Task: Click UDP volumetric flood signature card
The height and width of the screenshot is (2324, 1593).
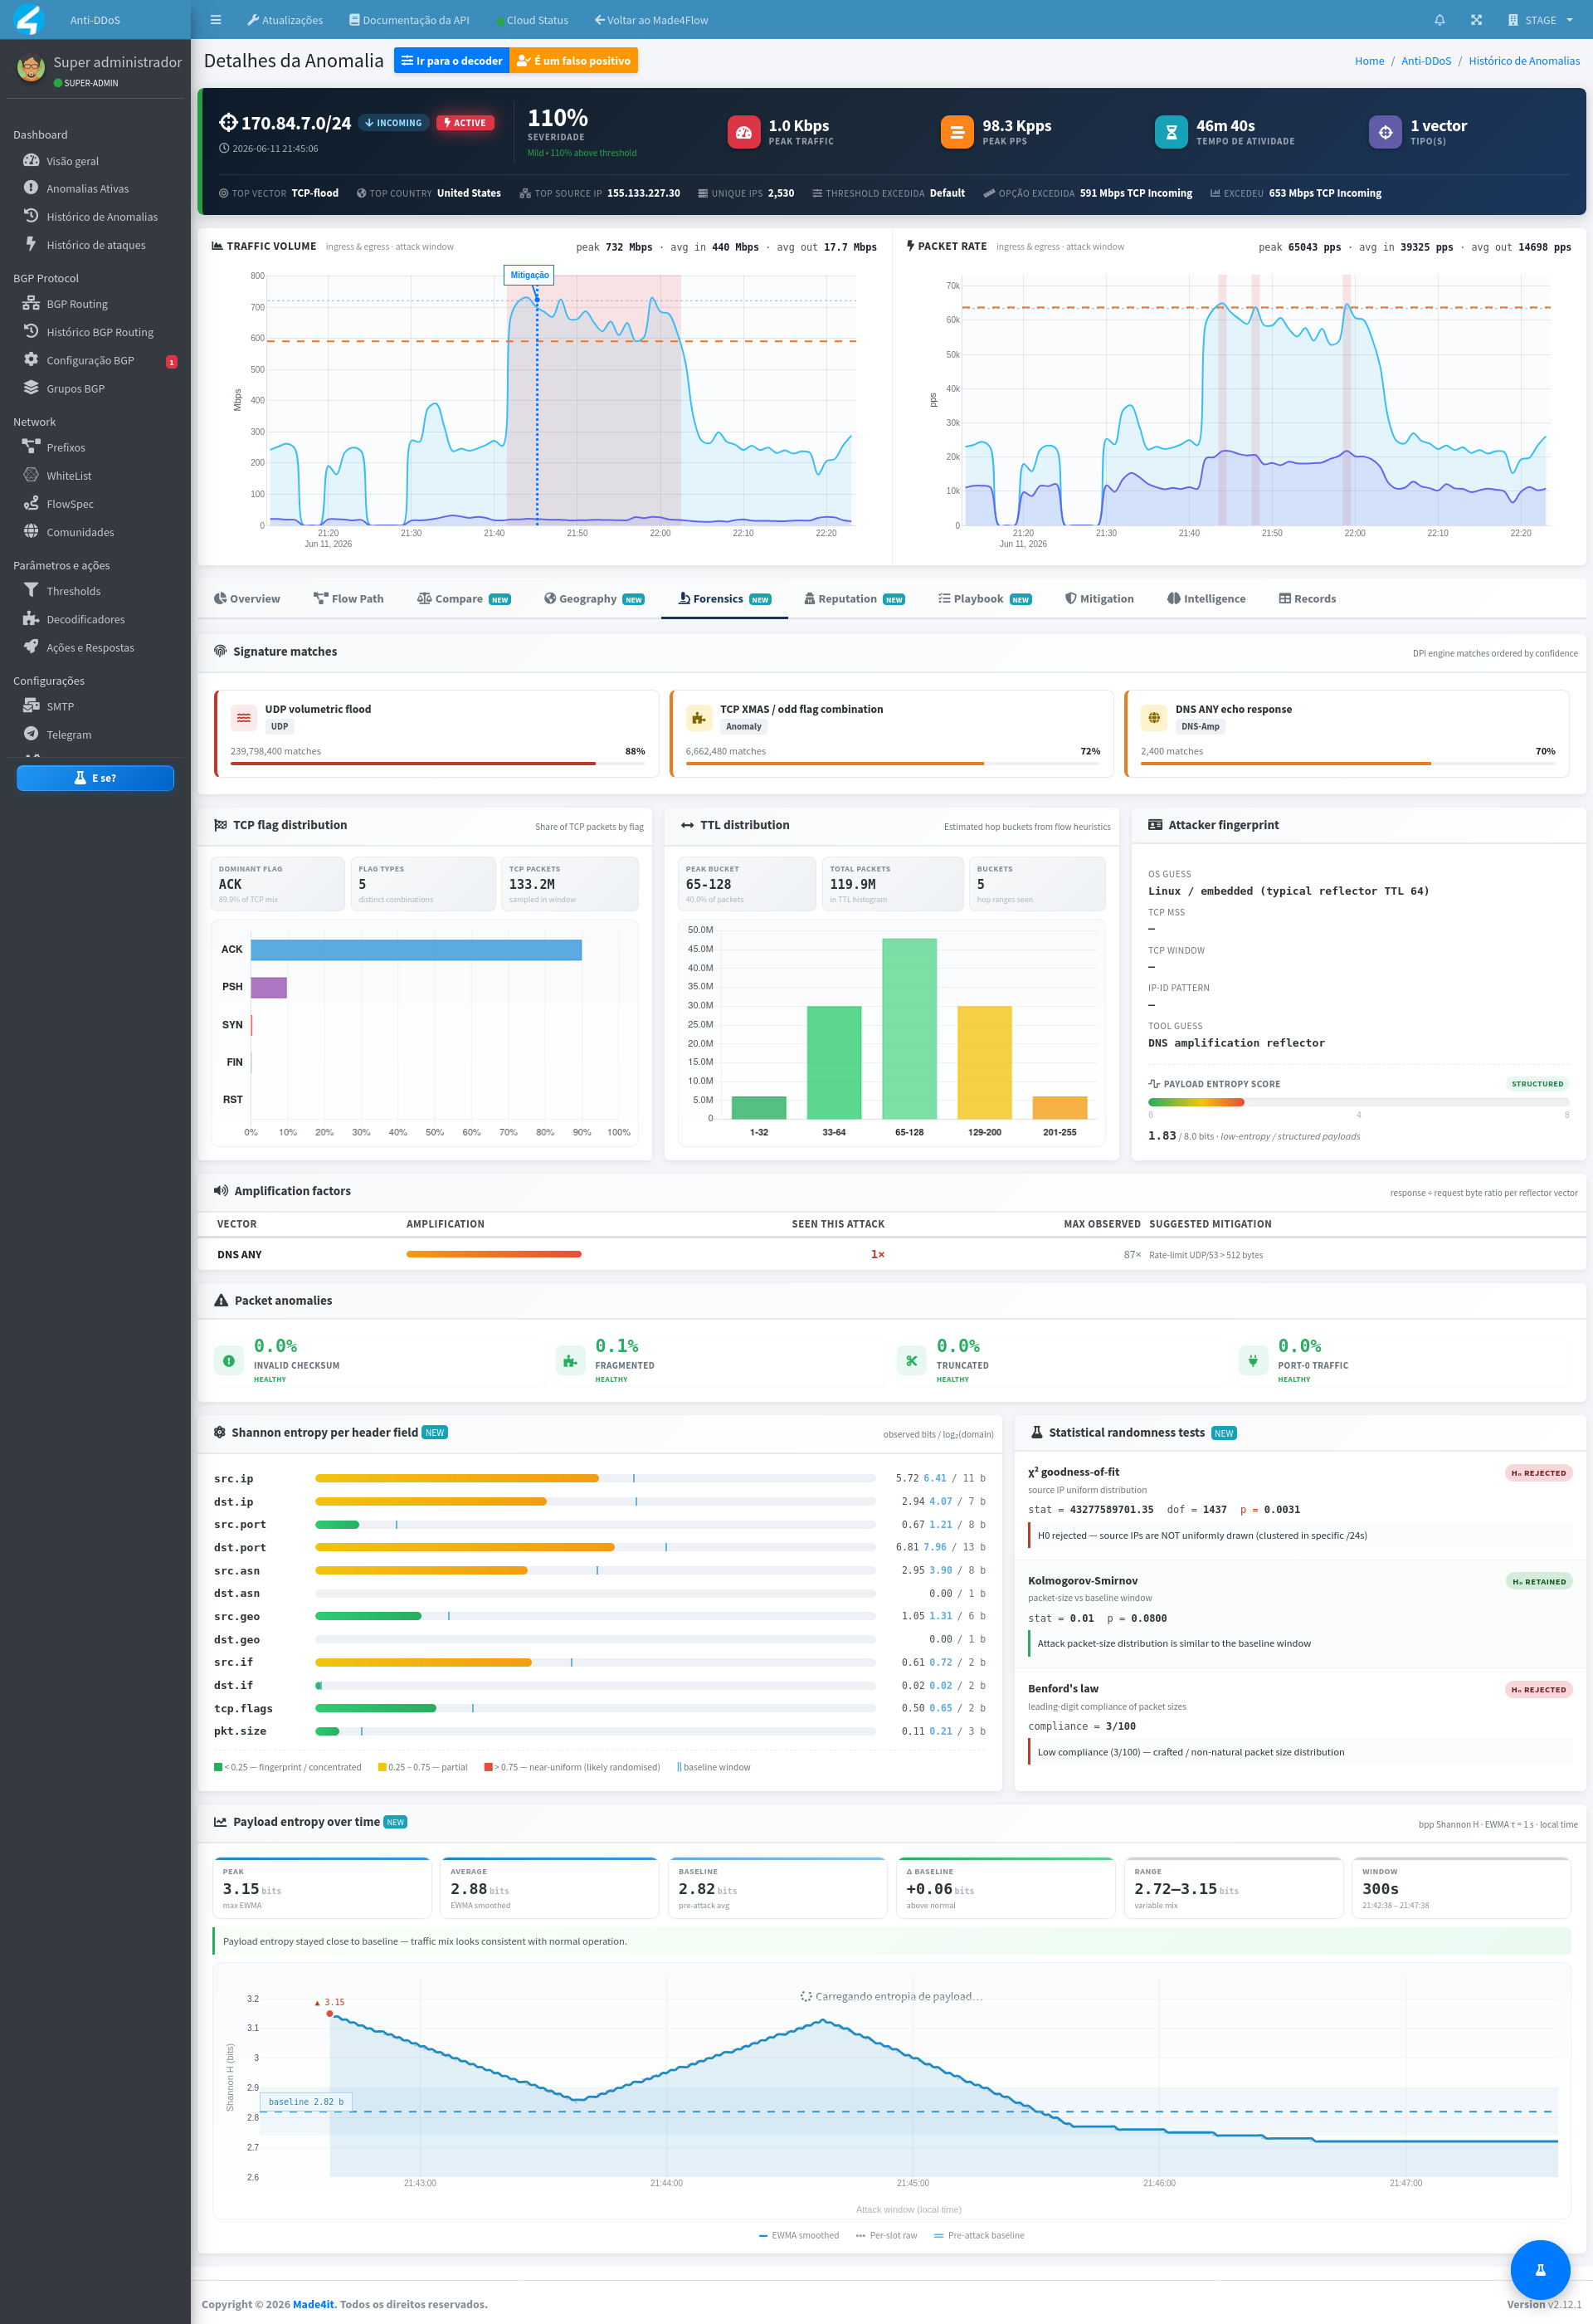Action: [x=436, y=733]
